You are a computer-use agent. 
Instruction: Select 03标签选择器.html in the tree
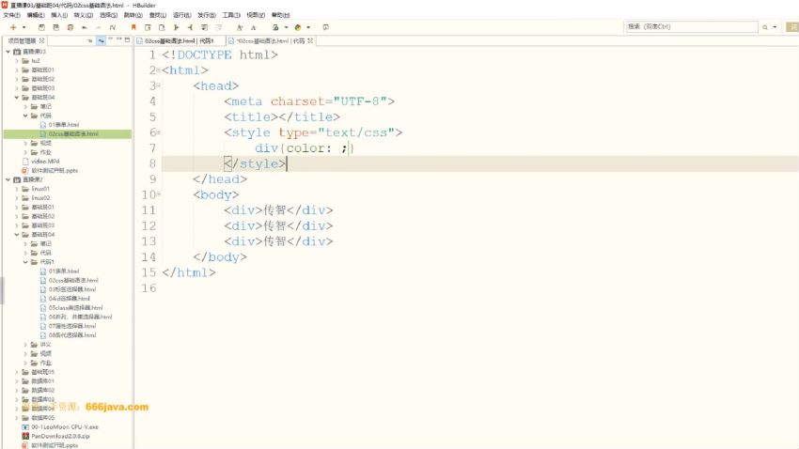tap(72, 289)
